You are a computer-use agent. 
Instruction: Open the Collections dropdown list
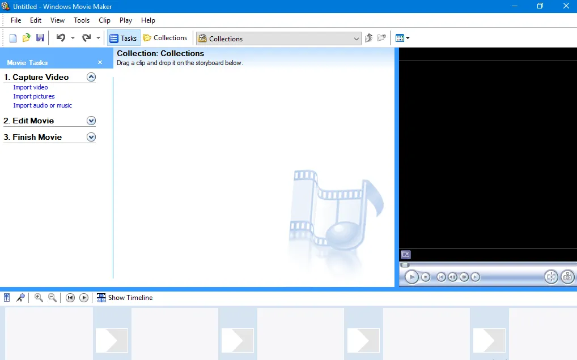[356, 38]
